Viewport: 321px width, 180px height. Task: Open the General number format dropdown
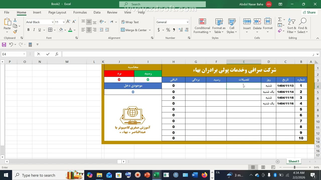[x=187, y=22]
